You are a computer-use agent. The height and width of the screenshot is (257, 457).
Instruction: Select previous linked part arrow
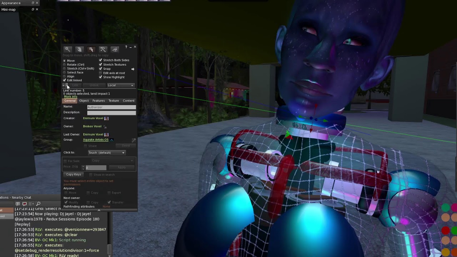click(64, 85)
